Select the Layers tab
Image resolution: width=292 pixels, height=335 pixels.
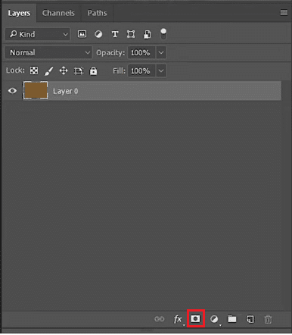(19, 13)
